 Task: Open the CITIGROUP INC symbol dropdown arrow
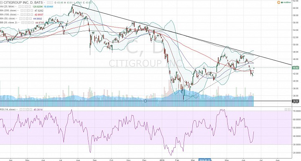[44, 2]
